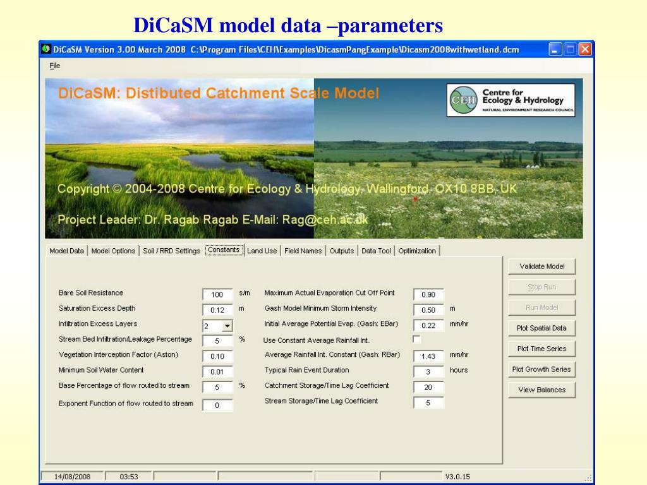
Task: Edit Catchment Storage/Time Lag Coefficient field
Action: click(x=428, y=387)
